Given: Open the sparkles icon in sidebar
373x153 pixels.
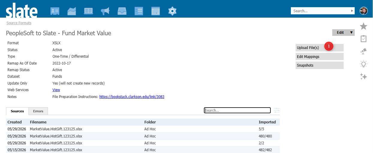Looking at the screenshot, I should (363, 76).
